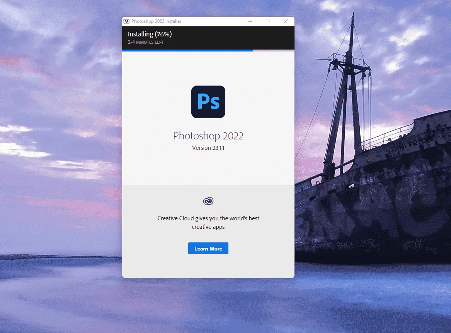Click the Learn More button
This screenshot has height=333, width=451.
pos(208,248)
